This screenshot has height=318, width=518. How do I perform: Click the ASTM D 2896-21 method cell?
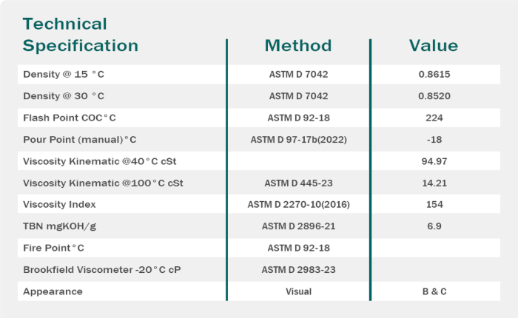coord(298,226)
